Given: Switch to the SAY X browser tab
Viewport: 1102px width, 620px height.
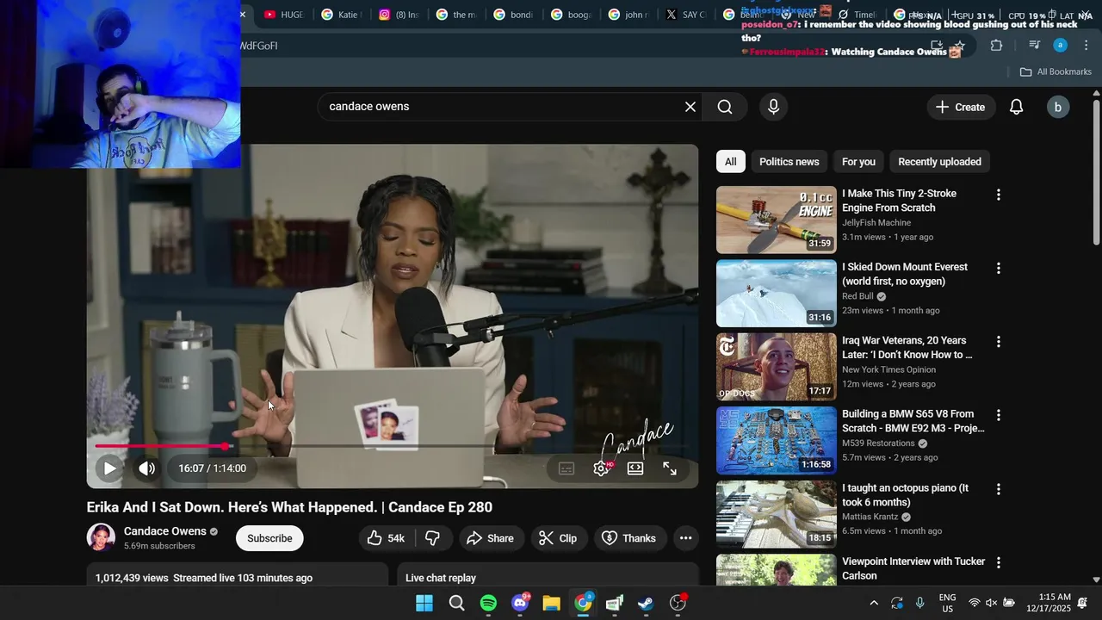Looking at the screenshot, I should click(x=686, y=15).
